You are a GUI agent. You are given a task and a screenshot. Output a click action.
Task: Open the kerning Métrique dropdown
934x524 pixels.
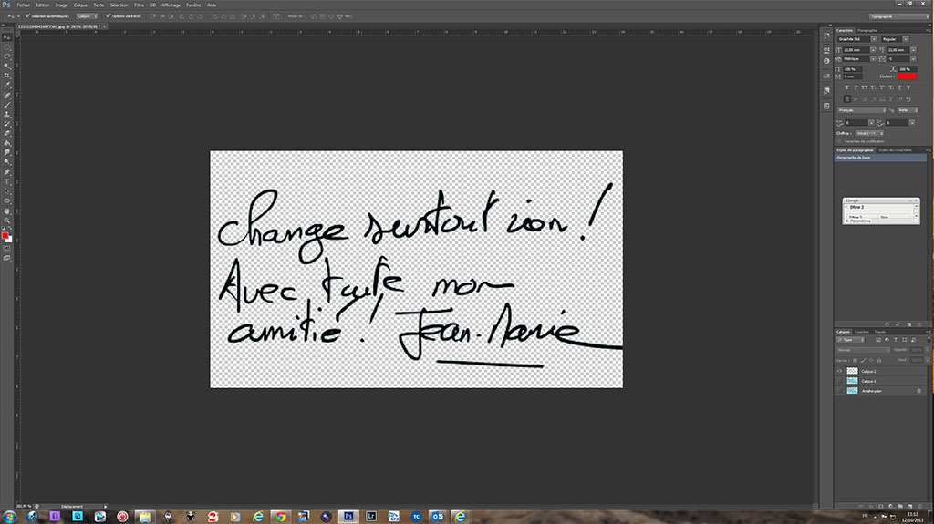(873, 59)
